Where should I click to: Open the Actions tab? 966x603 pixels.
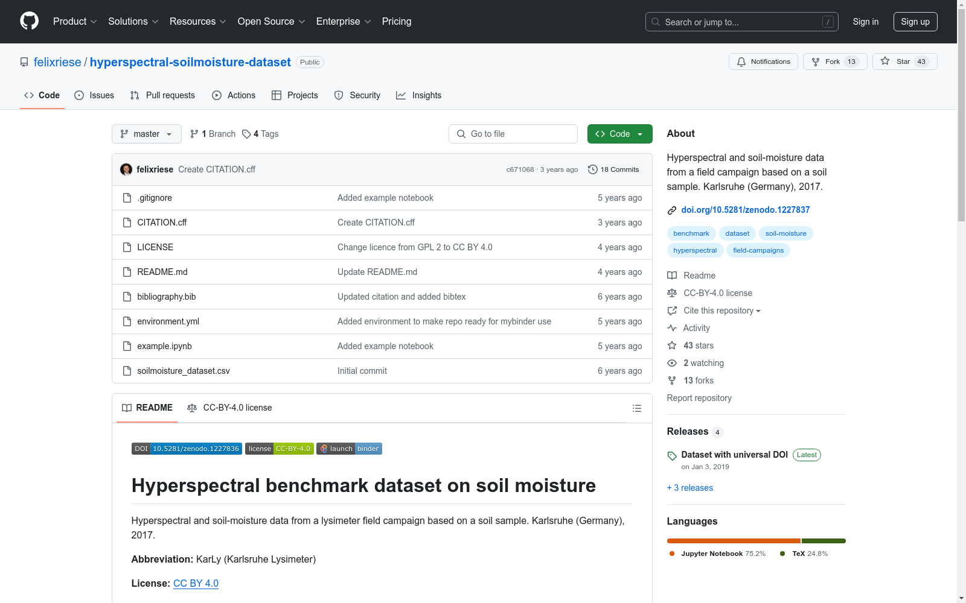click(234, 95)
